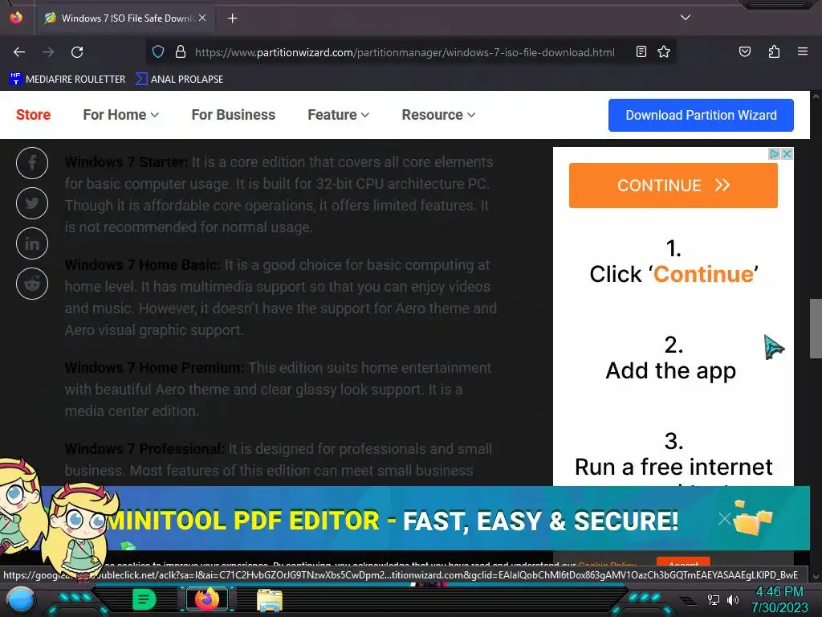Share the article on Twitter
The image size is (822, 617).
pyautogui.click(x=32, y=203)
